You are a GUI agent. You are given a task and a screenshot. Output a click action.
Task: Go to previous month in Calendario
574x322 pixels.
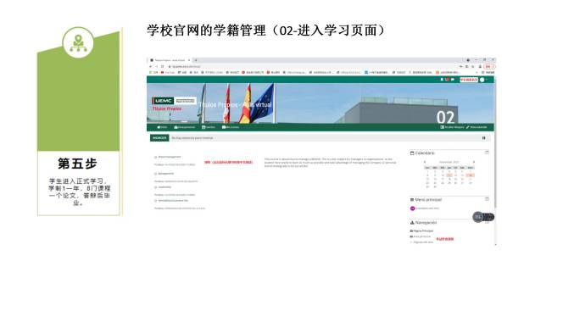[425, 162]
